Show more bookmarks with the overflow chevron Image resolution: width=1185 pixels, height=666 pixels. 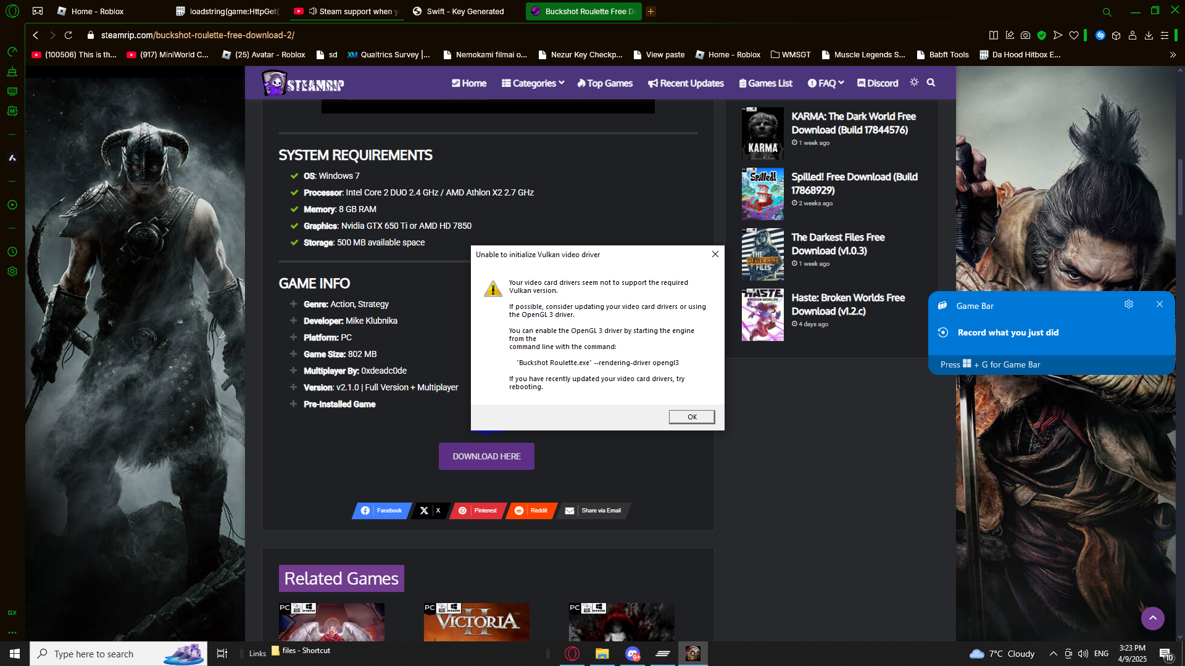[1173, 55]
